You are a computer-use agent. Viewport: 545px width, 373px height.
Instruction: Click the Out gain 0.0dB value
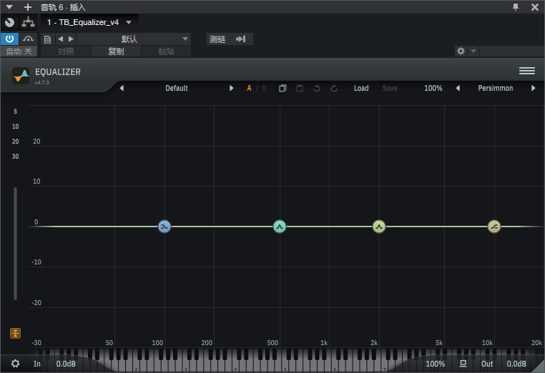point(516,364)
